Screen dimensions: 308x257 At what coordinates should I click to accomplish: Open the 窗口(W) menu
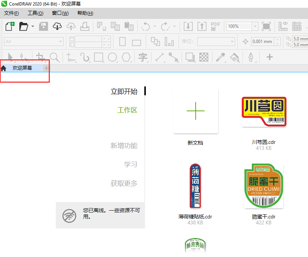[60, 13]
